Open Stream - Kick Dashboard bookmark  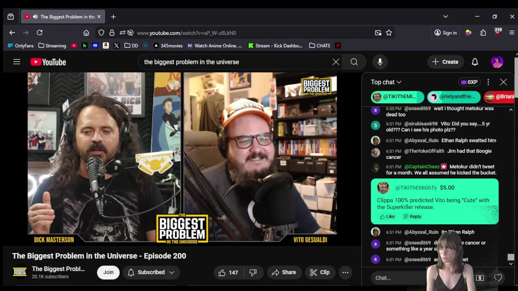click(x=275, y=46)
